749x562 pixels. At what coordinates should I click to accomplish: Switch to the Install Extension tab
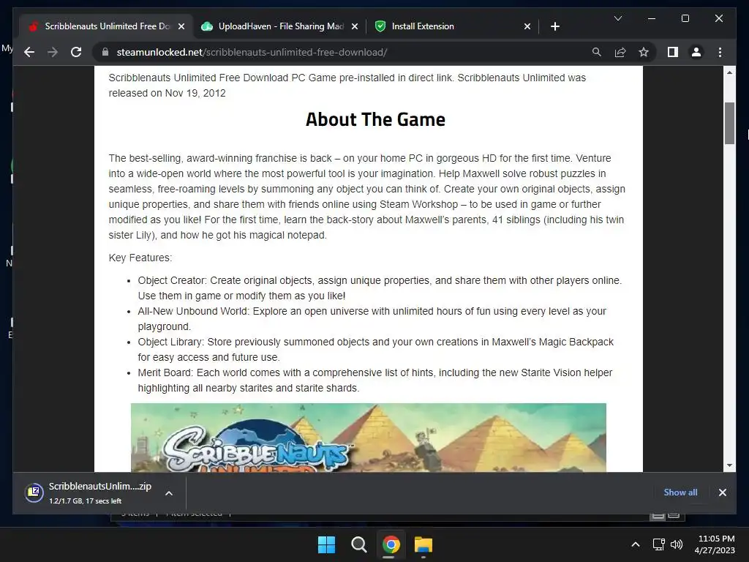(x=453, y=26)
